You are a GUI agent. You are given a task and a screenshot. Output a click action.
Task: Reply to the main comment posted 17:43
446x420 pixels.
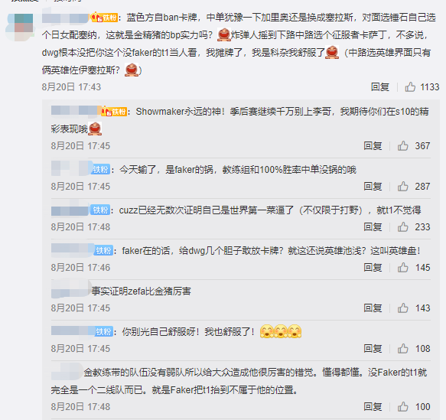tap(380, 87)
